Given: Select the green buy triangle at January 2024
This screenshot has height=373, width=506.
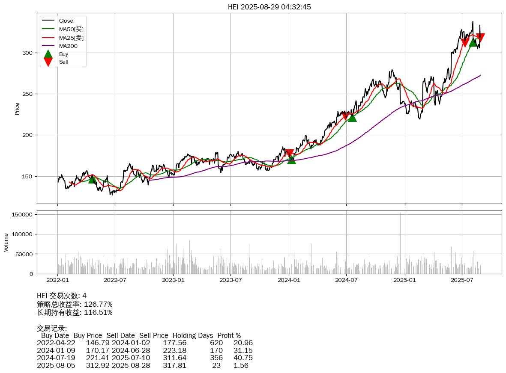Looking at the screenshot, I should click(x=291, y=160).
